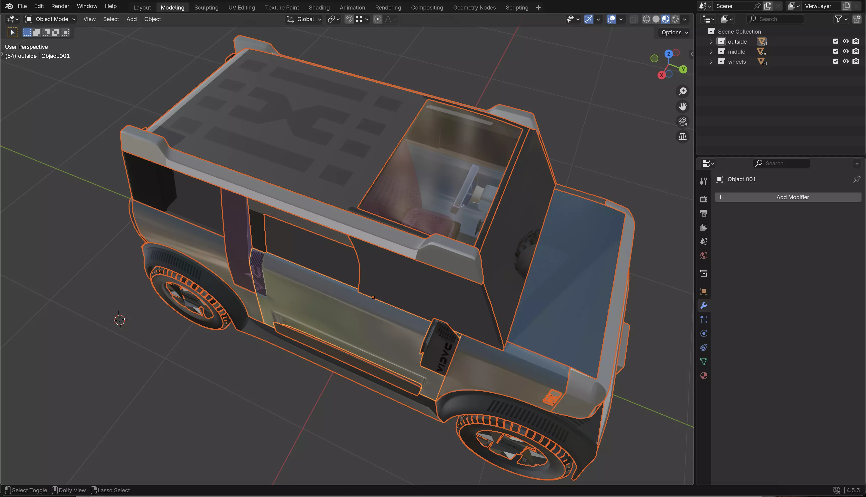Open the outliner filter dropdown

click(841, 19)
